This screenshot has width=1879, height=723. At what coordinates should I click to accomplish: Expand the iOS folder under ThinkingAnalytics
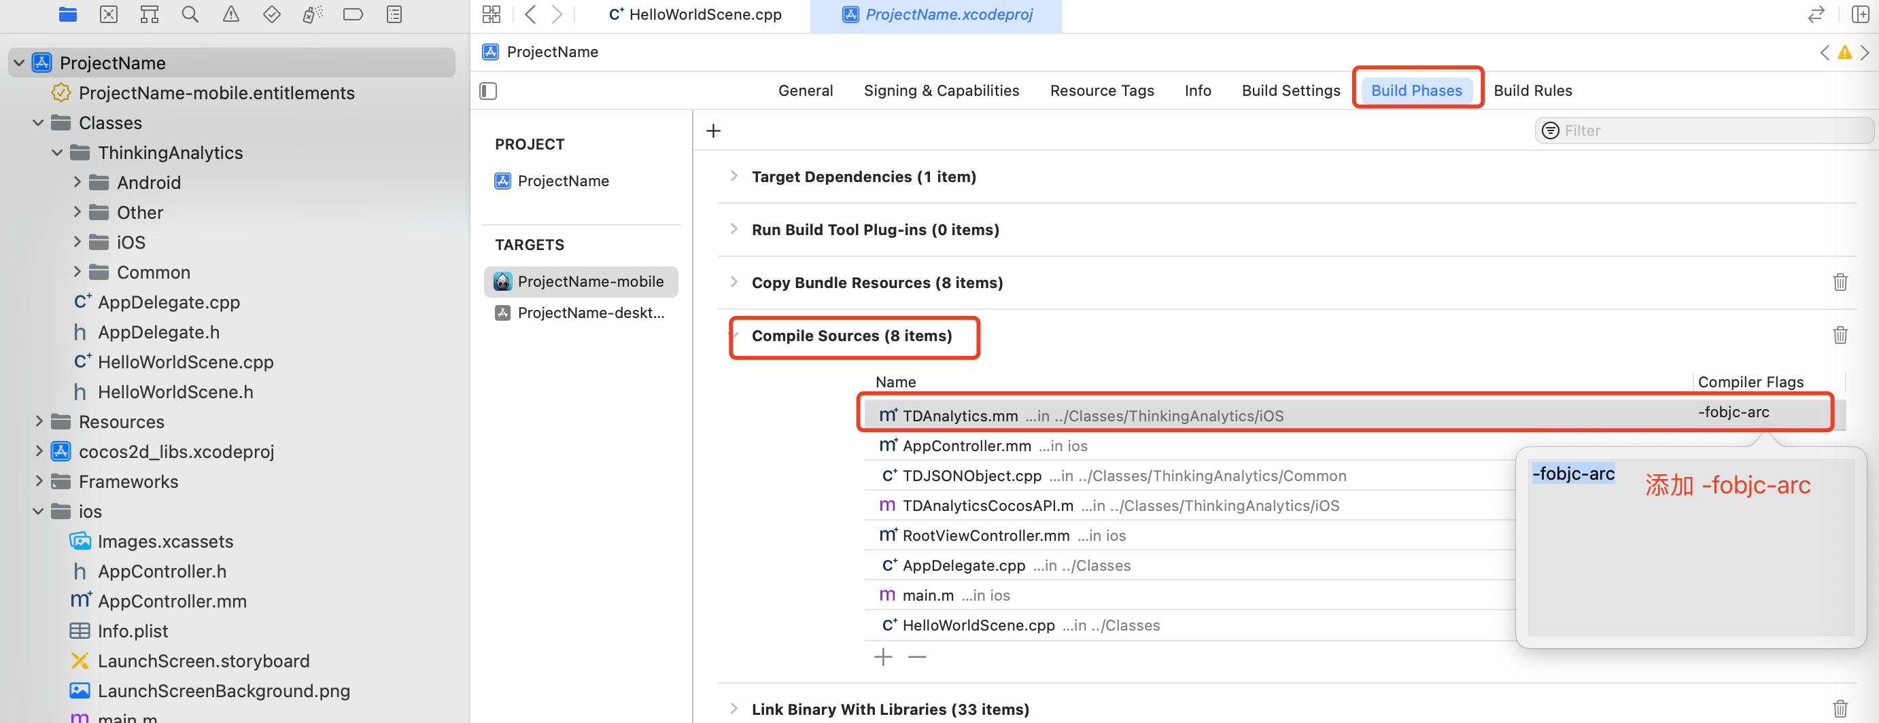[77, 242]
